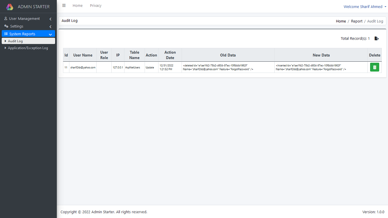Image resolution: width=388 pixels, height=218 pixels.
Task: Open the Home nav item
Action: [x=78, y=6]
